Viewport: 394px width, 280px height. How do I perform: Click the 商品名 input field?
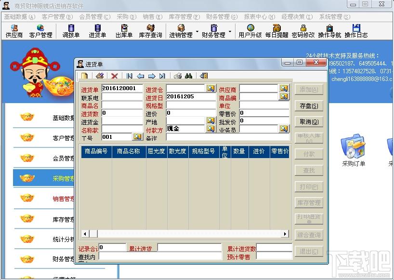(x=122, y=105)
